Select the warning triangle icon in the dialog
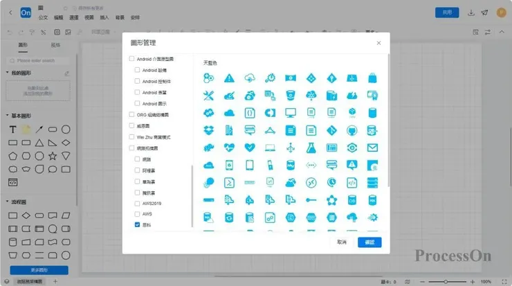512x286 pixels. tap(229, 78)
